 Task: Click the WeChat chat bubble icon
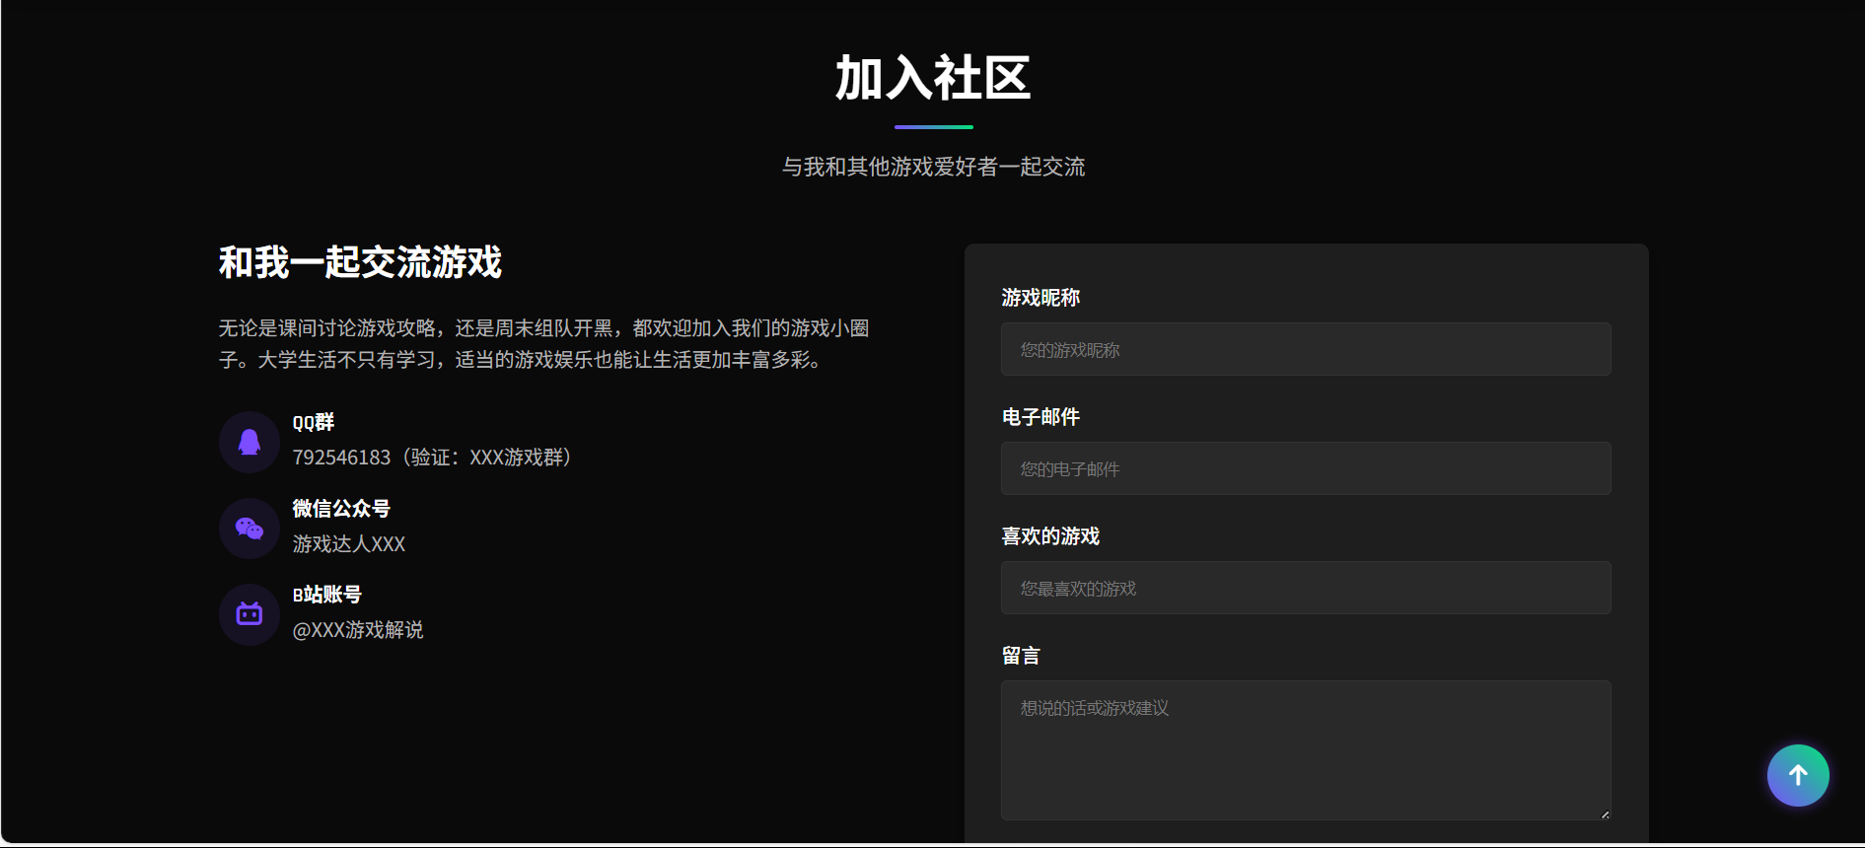coord(250,529)
